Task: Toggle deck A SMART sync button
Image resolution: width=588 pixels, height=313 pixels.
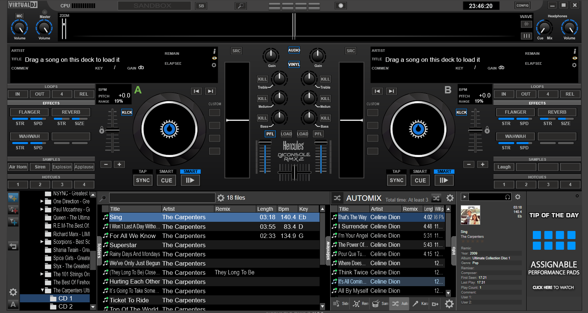Action: pyautogui.click(x=190, y=171)
